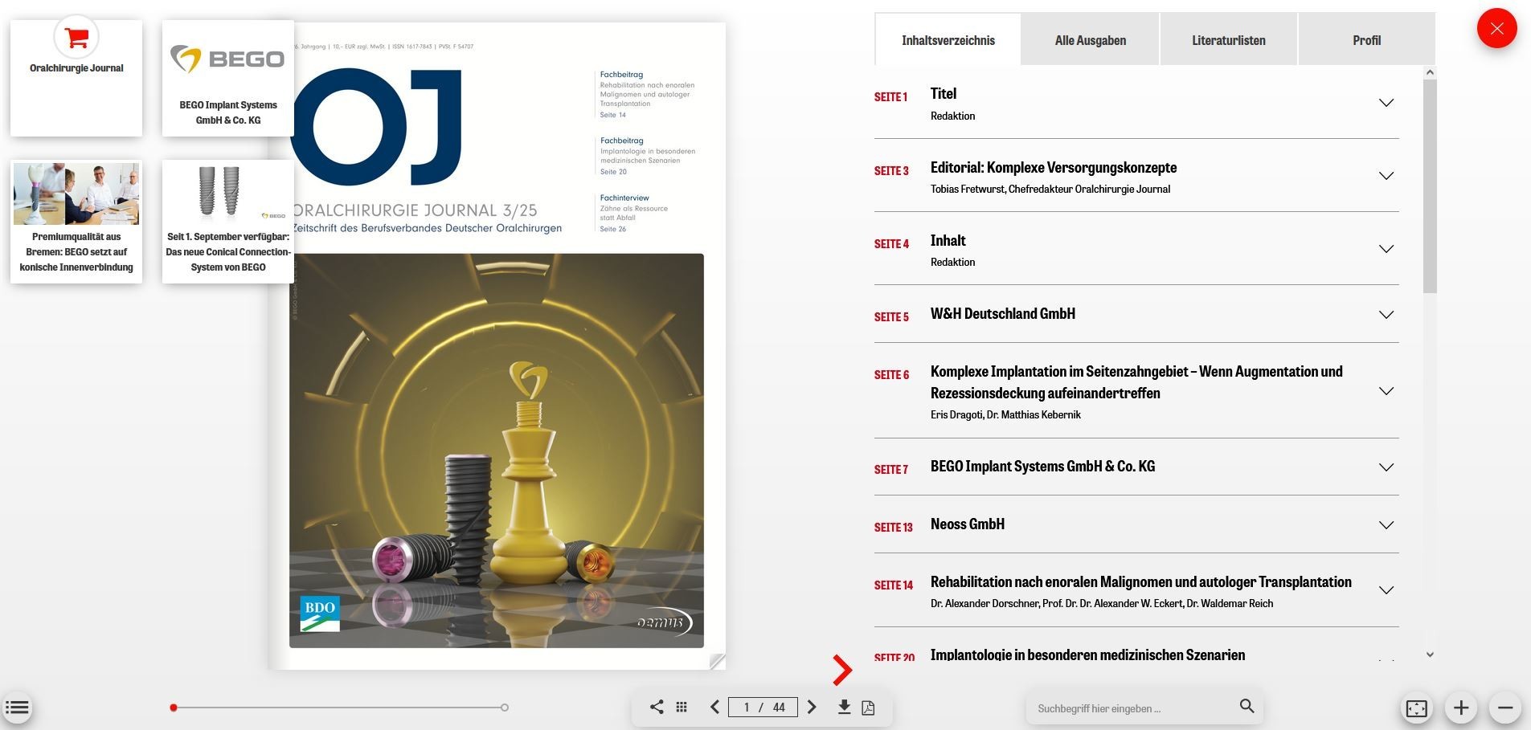Open Neoss GmbH page title
Viewport: 1531px width, 730px height.
pos(968,524)
